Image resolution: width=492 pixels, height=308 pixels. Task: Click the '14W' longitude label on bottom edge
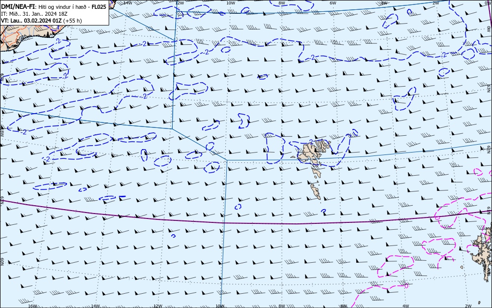95,306
